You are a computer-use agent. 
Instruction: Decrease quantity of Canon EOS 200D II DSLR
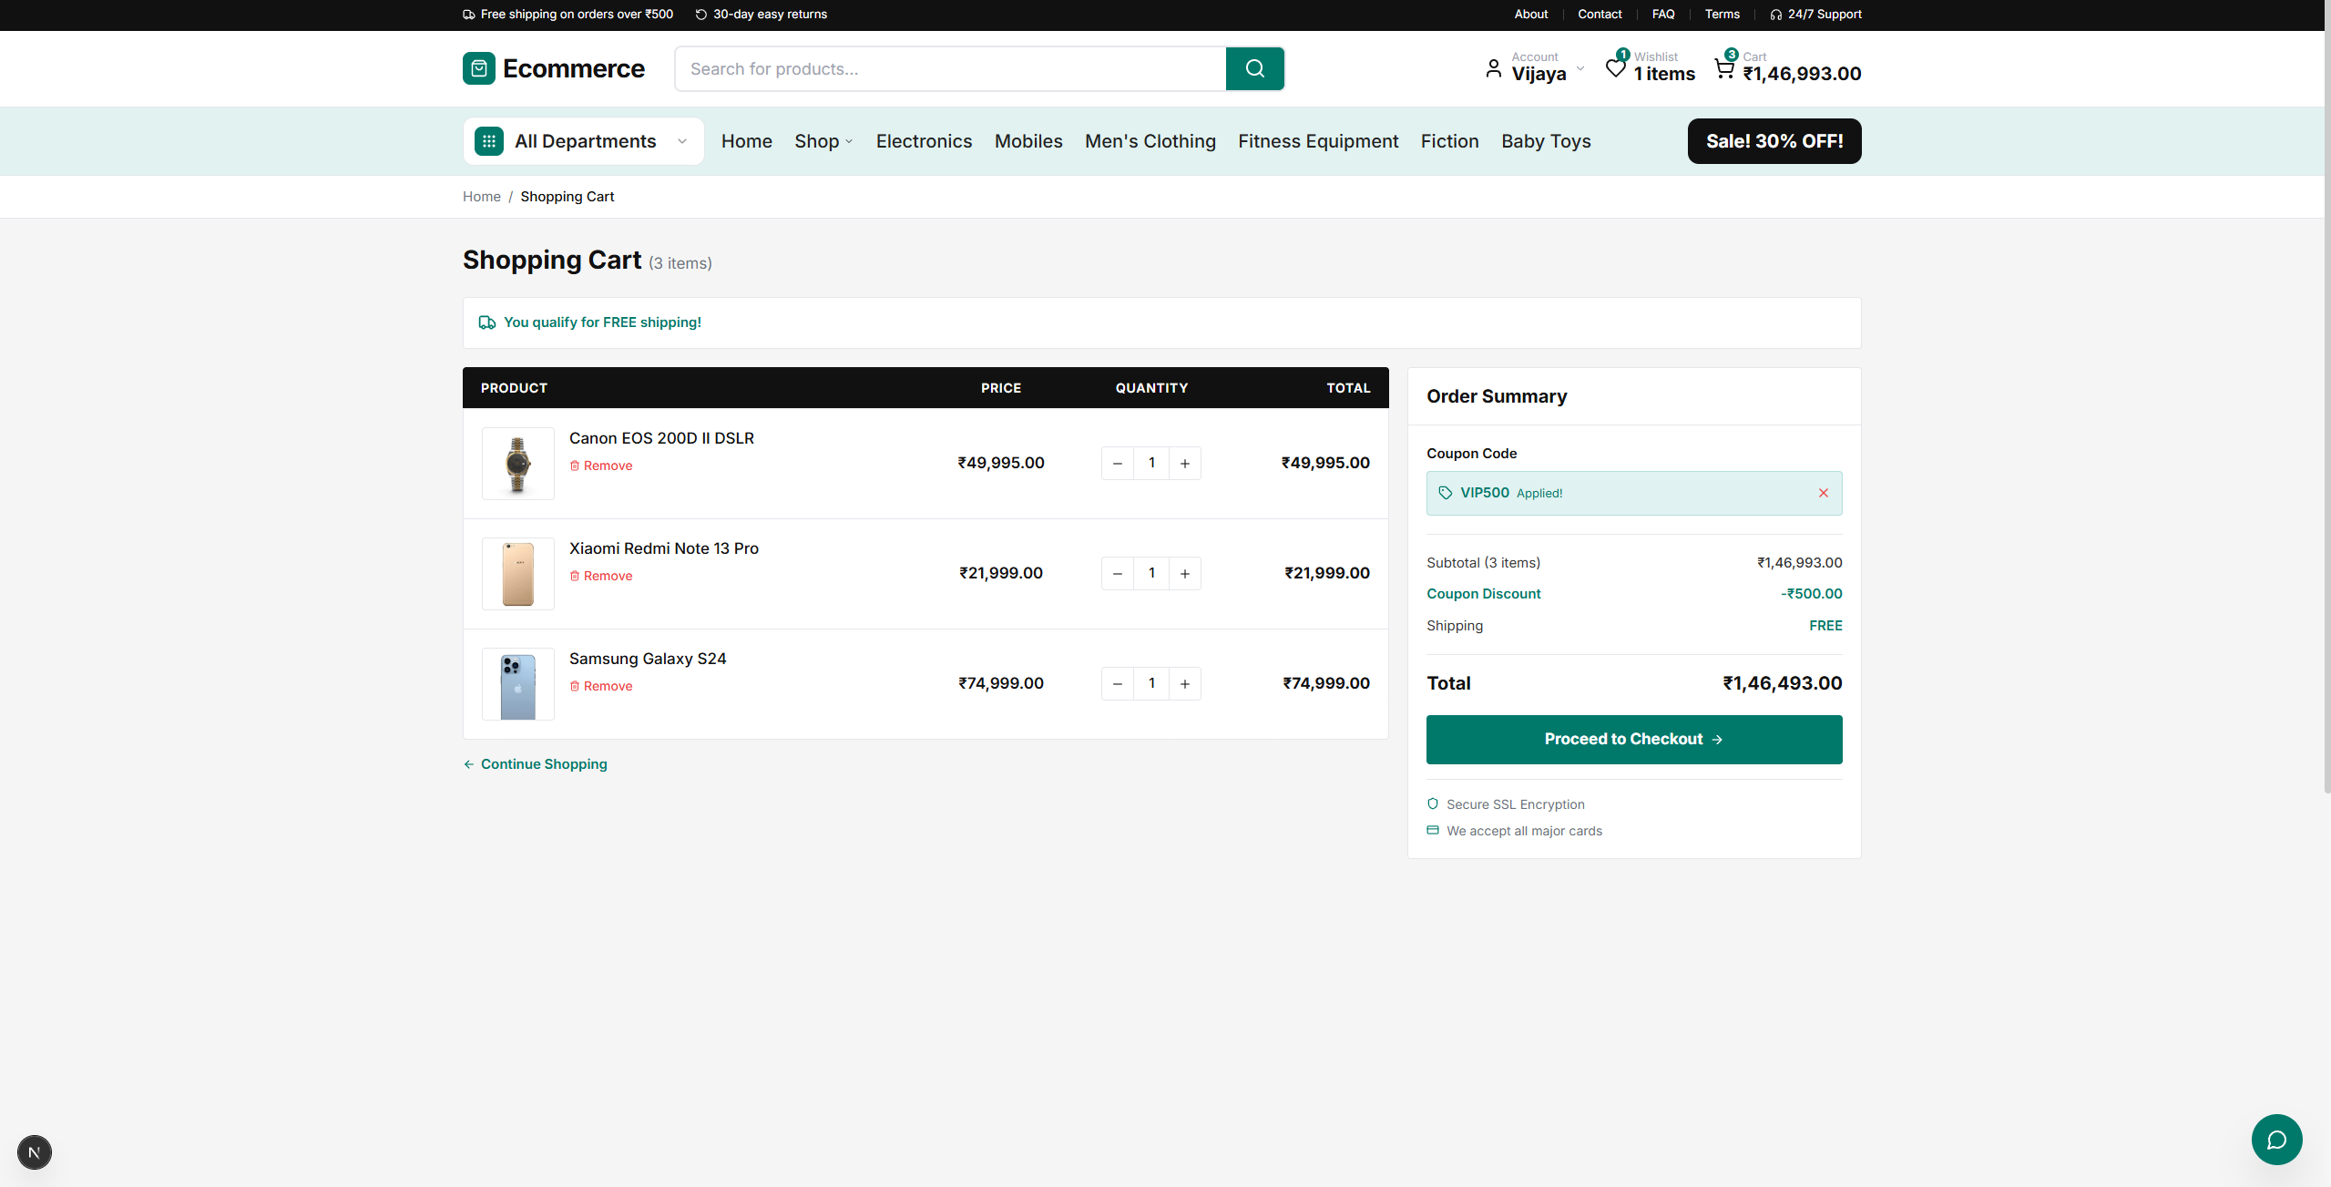point(1118,464)
